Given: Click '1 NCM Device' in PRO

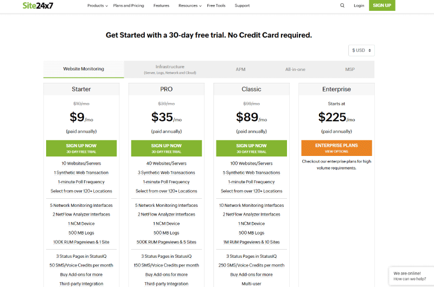Looking at the screenshot, I should 167,224.
